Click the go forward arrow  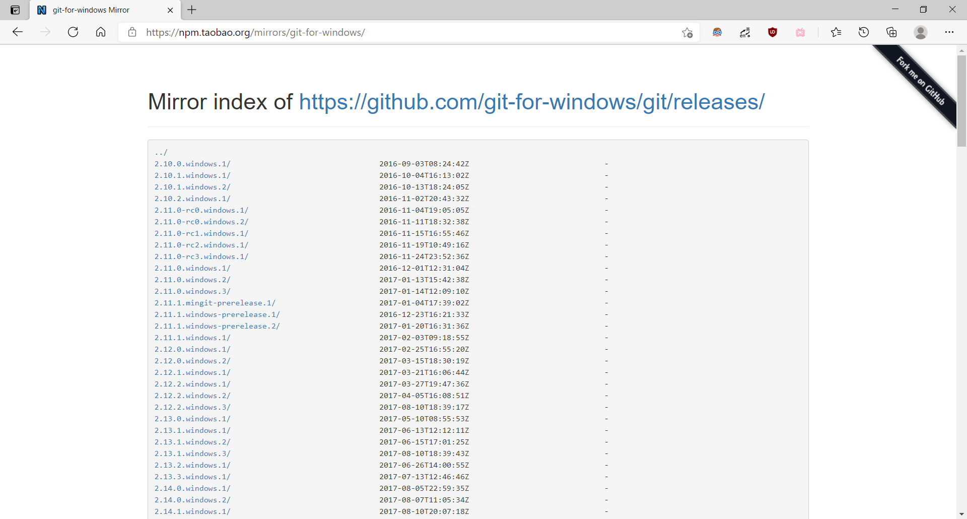[x=45, y=32]
